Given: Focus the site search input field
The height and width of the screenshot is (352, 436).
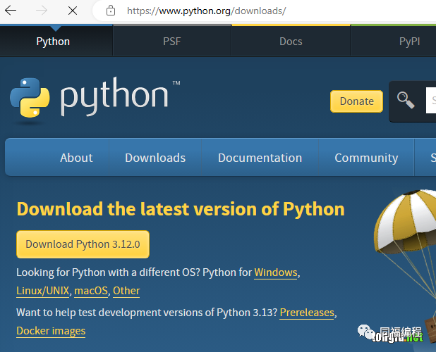Looking at the screenshot, I should coord(431,100).
